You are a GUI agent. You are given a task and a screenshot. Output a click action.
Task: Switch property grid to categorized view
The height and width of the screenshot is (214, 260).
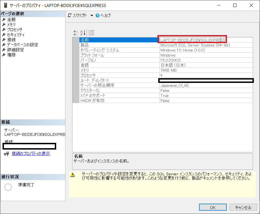pyautogui.click(x=76, y=33)
